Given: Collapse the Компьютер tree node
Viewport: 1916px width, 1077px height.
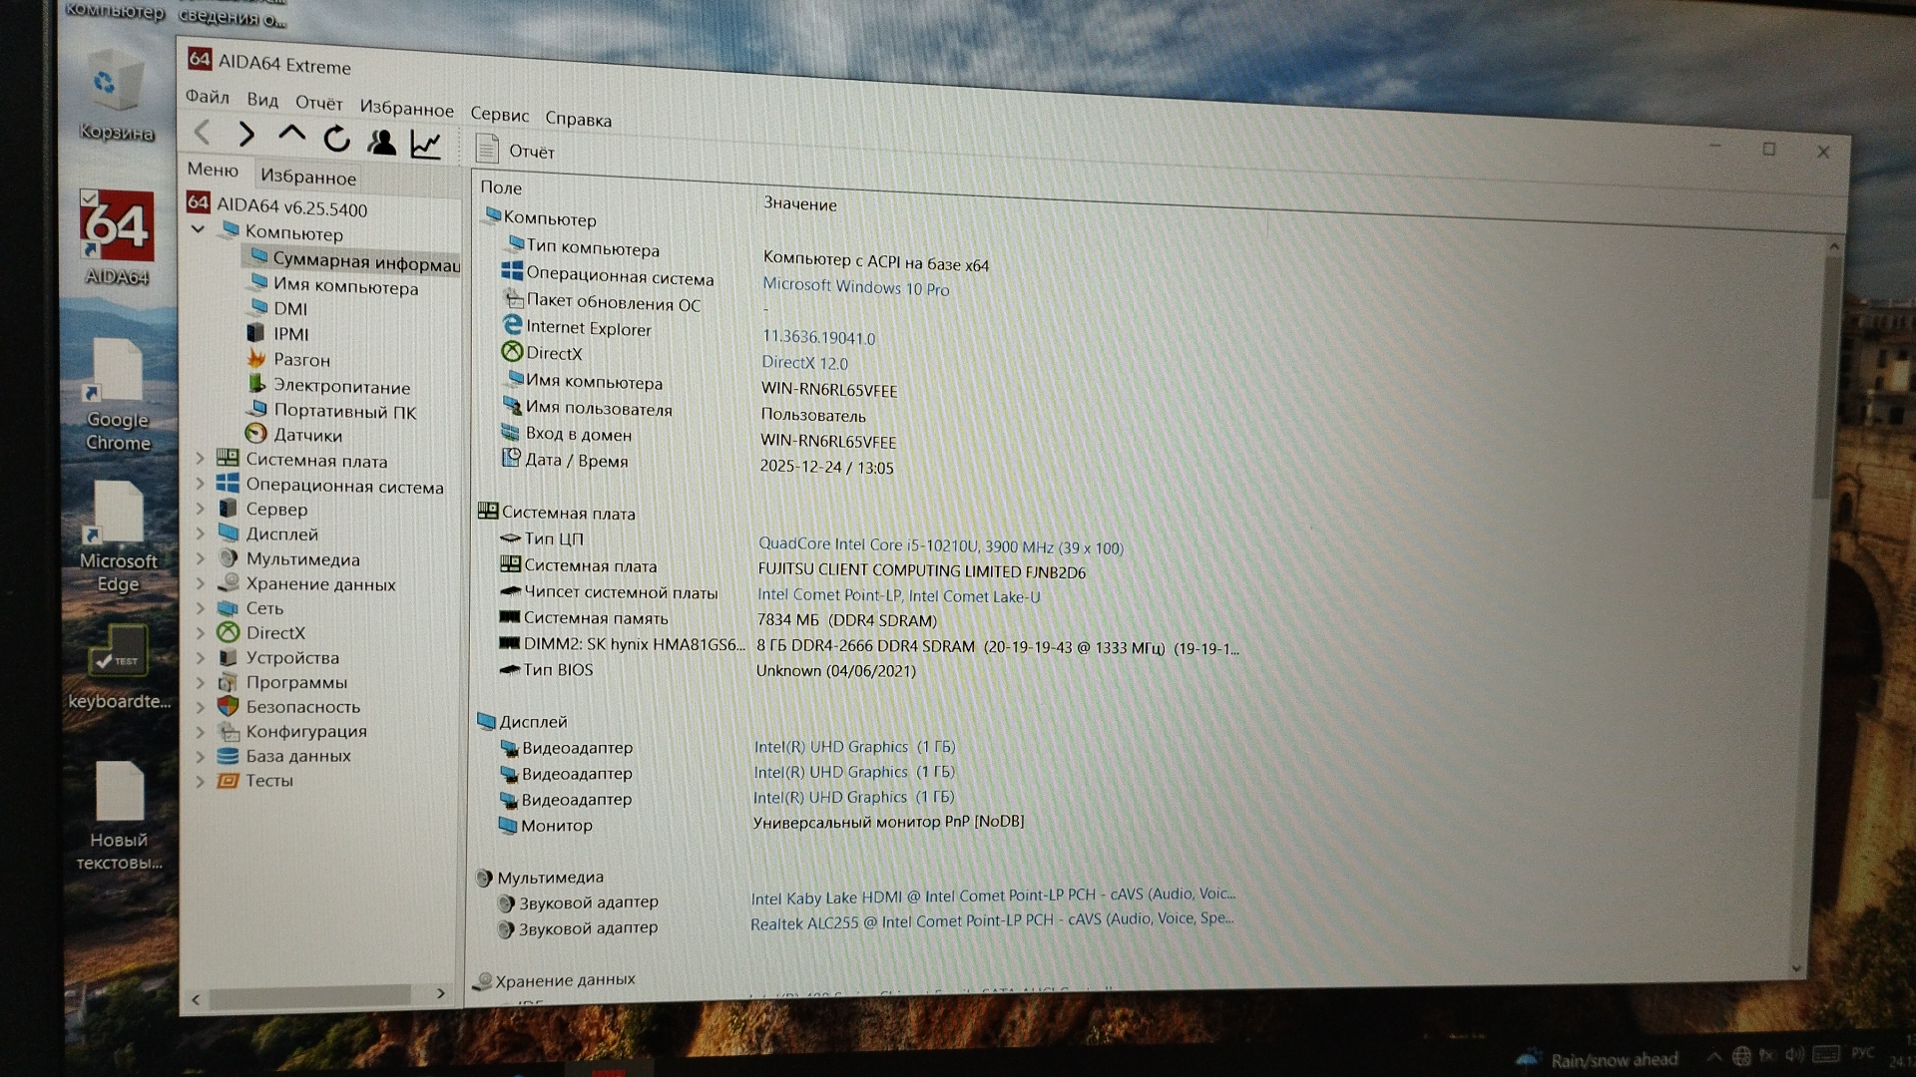Looking at the screenshot, I should 198,229.
